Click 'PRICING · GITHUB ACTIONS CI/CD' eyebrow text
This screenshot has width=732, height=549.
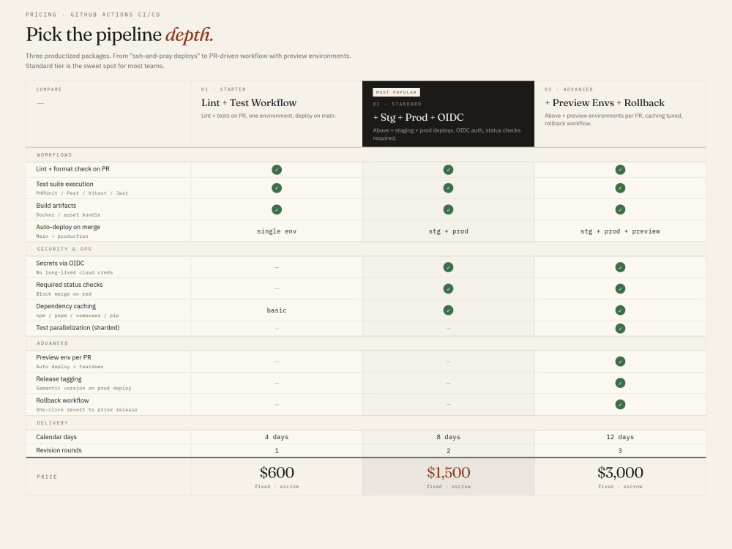(x=93, y=15)
